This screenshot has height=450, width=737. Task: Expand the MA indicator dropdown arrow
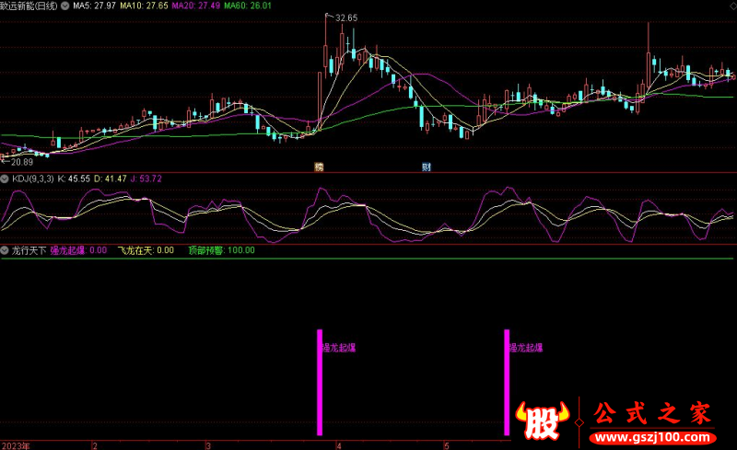tap(64, 6)
